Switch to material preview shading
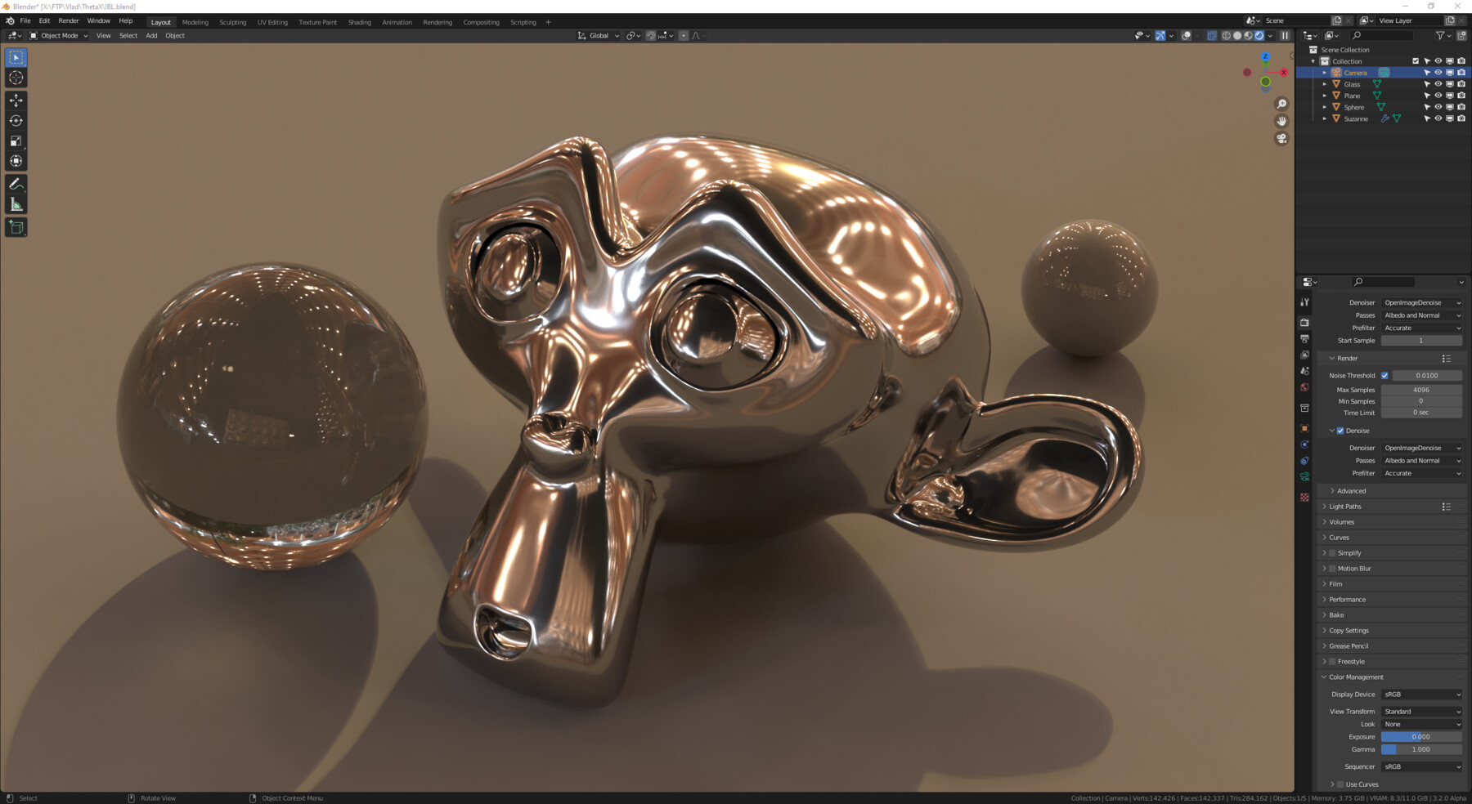This screenshot has width=1472, height=804. [x=1248, y=35]
